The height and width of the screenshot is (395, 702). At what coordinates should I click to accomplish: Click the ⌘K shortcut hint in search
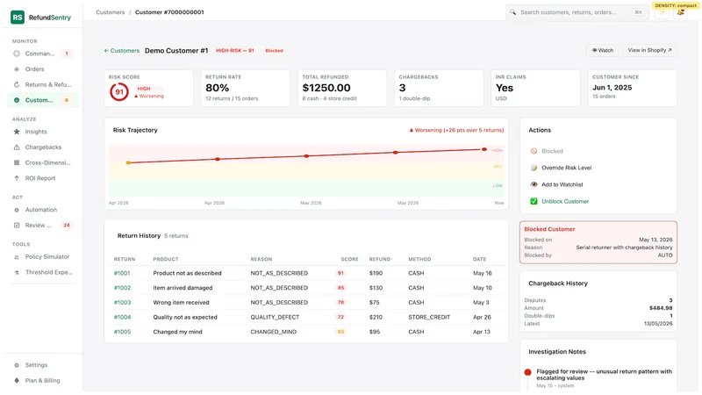[x=639, y=12]
